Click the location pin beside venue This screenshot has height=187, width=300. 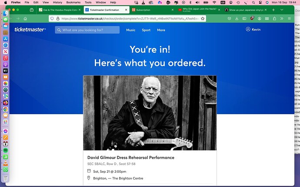(x=89, y=178)
